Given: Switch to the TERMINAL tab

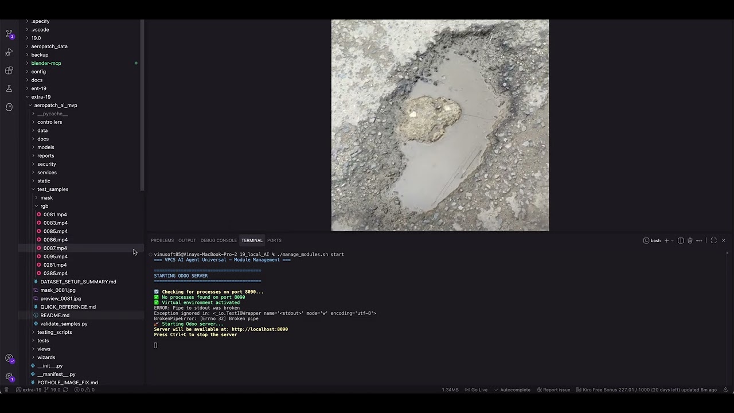Looking at the screenshot, I should coord(252,240).
